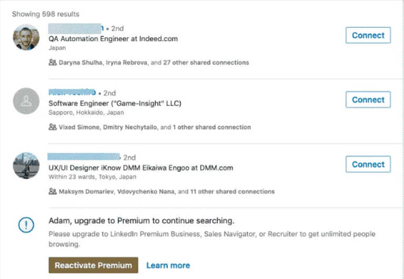Viewport: 404px width, 279px height.
Task: Click shared connections icon under QA Automation Engineer
Action: click(52, 63)
